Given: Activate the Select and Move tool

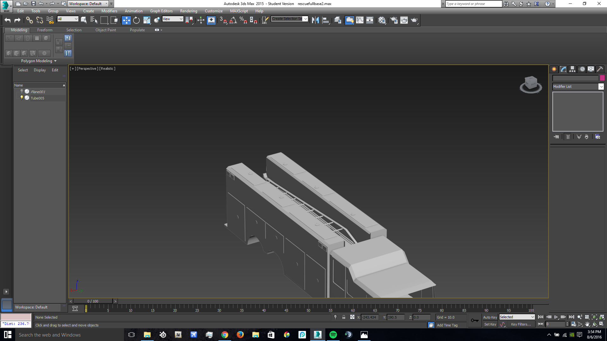Looking at the screenshot, I should pos(126,20).
